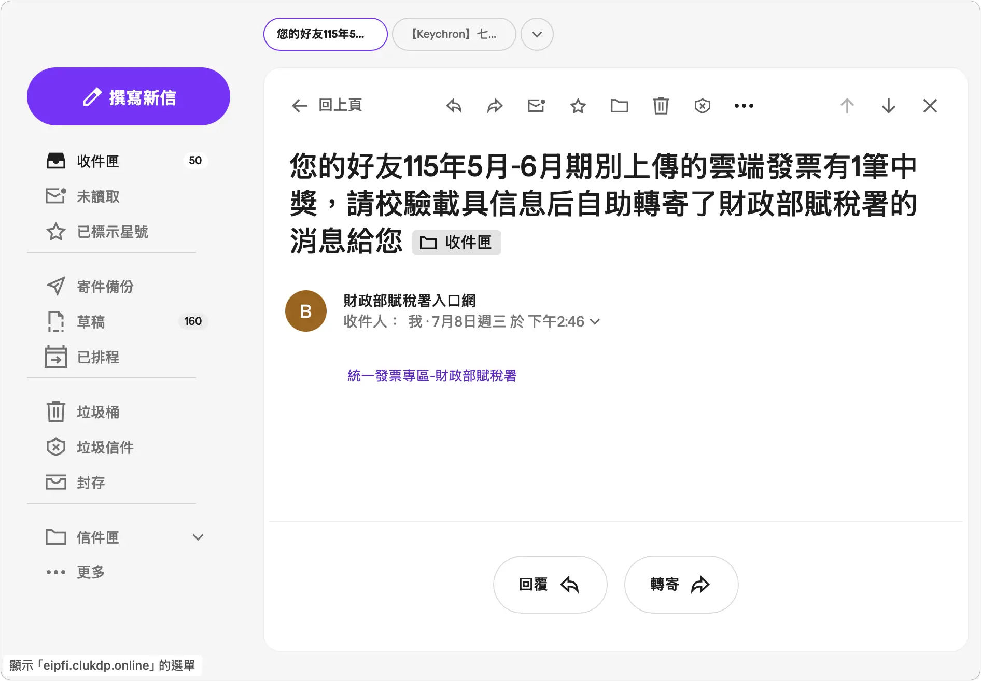Viewport: 981px width, 681px height.
Task: Expand the 信件匣 folders chevron
Action: click(198, 537)
